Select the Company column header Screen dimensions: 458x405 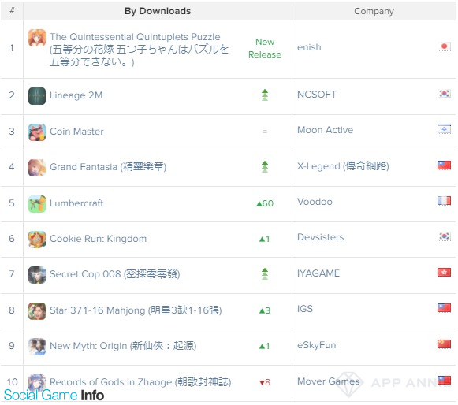coord(374,11)
